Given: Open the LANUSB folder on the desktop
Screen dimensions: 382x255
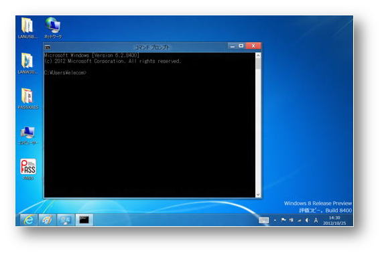Looking at the screenshot, I should (27, 28).
